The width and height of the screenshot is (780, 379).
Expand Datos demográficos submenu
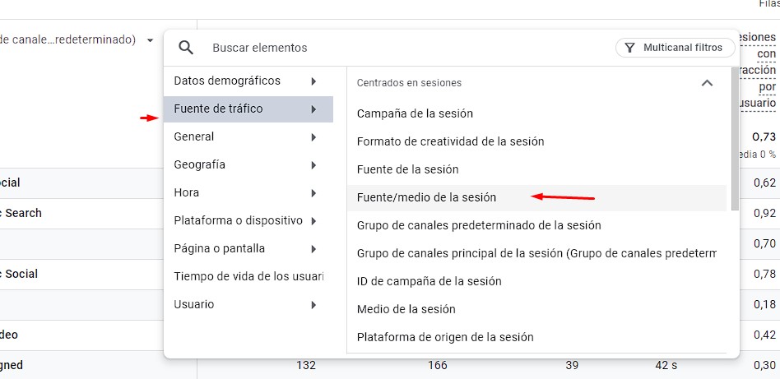pyautogui.click(x=313, y=81)
